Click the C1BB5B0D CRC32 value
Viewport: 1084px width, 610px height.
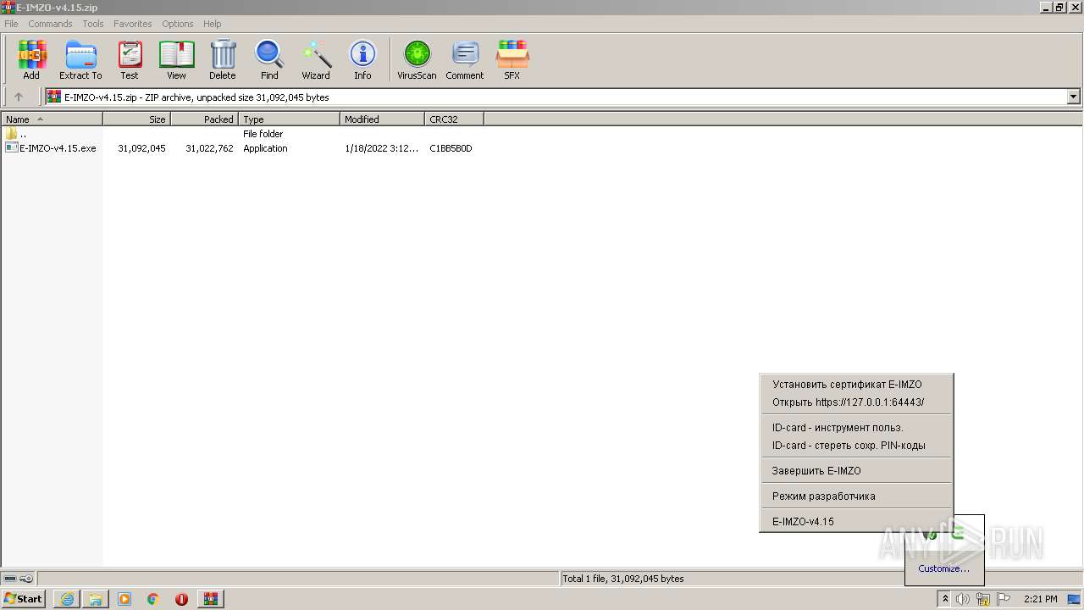(451, 148)
